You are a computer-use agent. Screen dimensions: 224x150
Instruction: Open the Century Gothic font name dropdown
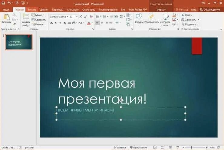(x=68, y=17)
